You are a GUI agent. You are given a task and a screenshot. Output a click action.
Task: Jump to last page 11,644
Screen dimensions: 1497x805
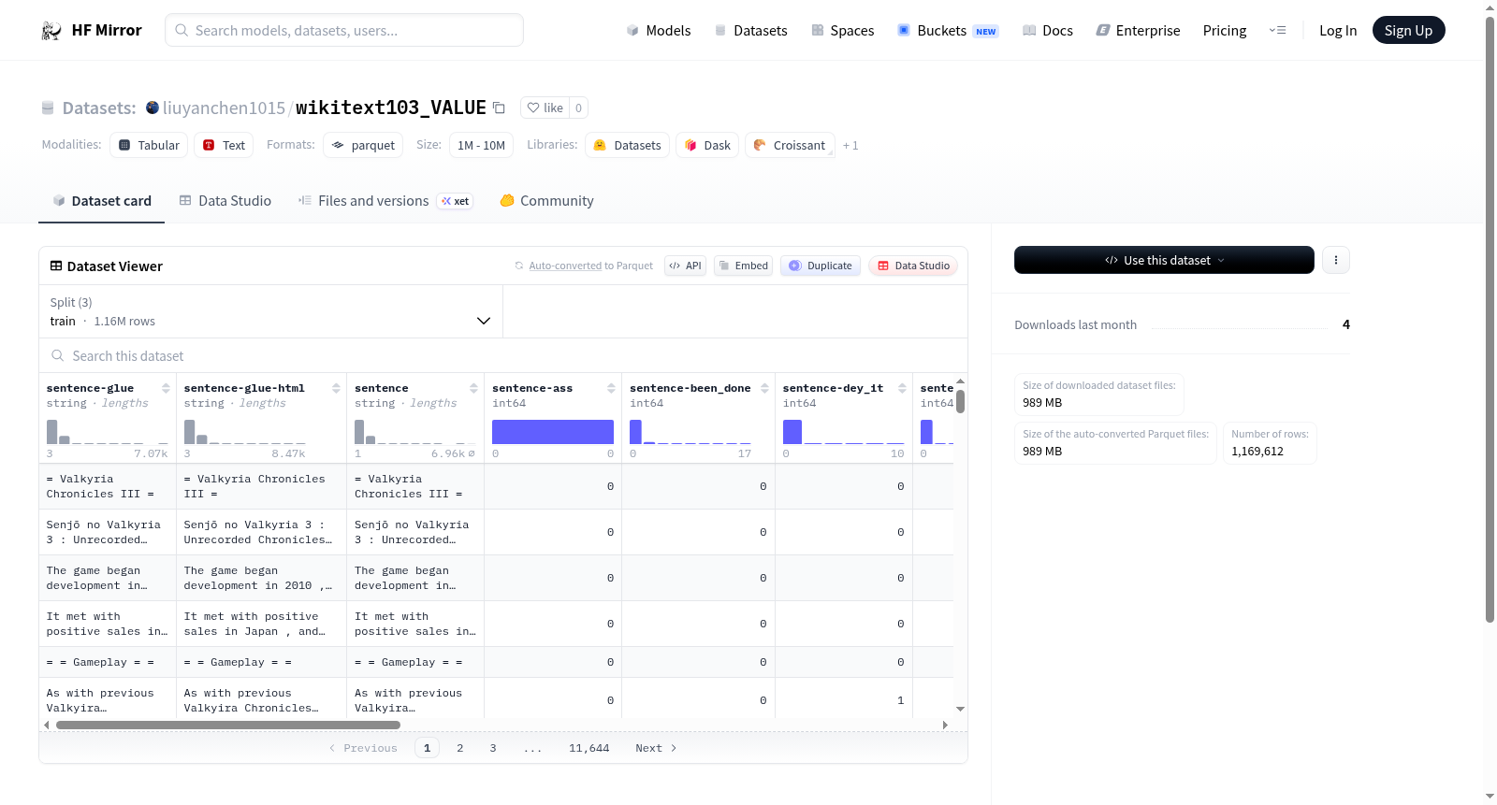589,748
